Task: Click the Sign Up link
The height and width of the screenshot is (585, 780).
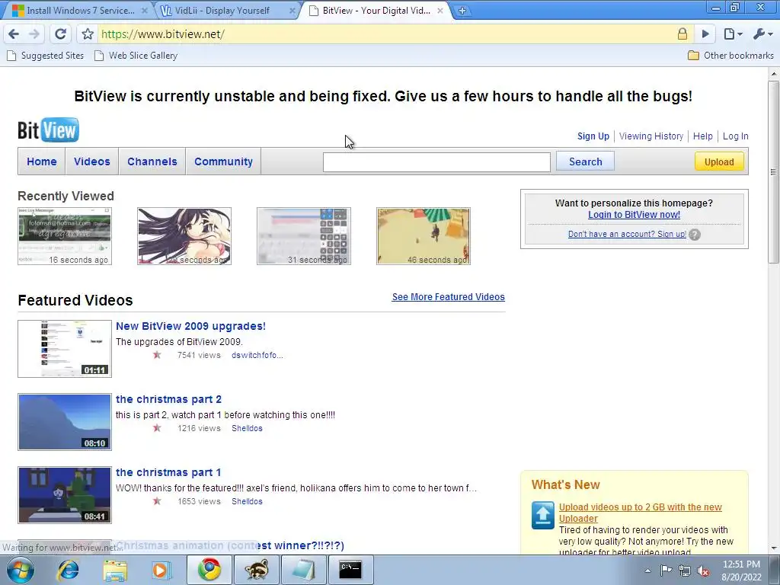Action: [593, 136]
